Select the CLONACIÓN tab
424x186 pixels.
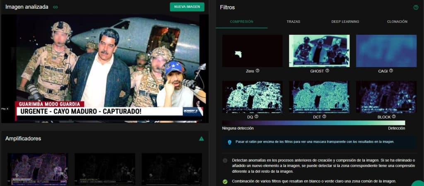click(397, 22)
